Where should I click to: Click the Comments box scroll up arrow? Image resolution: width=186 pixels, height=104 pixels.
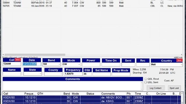(x=142, y=83)
